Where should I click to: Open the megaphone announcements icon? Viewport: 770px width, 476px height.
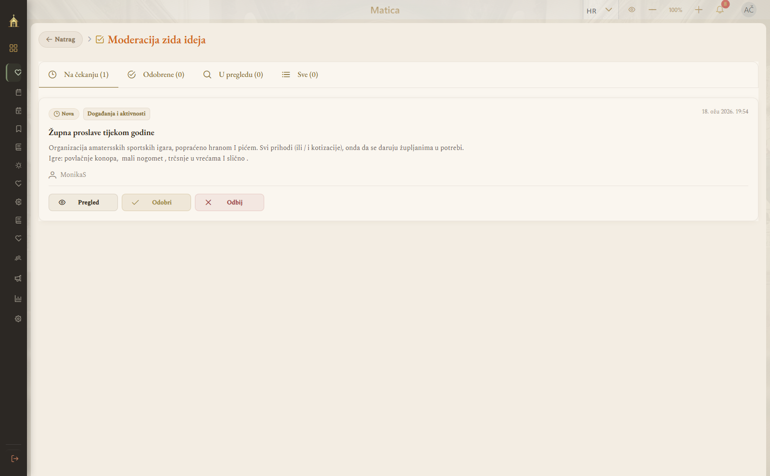(x=18, y=278)
